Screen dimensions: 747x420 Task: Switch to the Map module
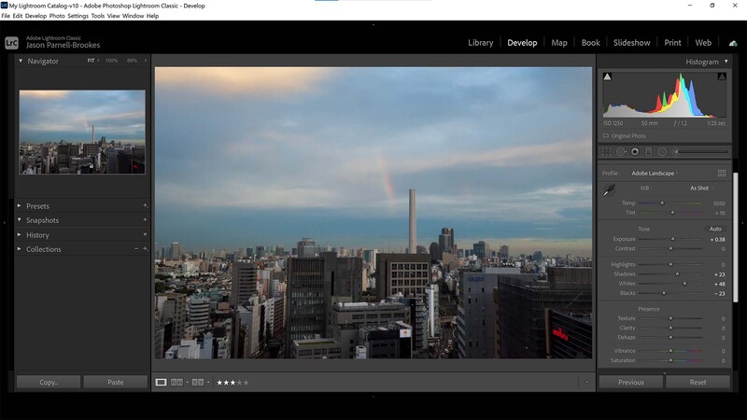(x=559, y=43)
